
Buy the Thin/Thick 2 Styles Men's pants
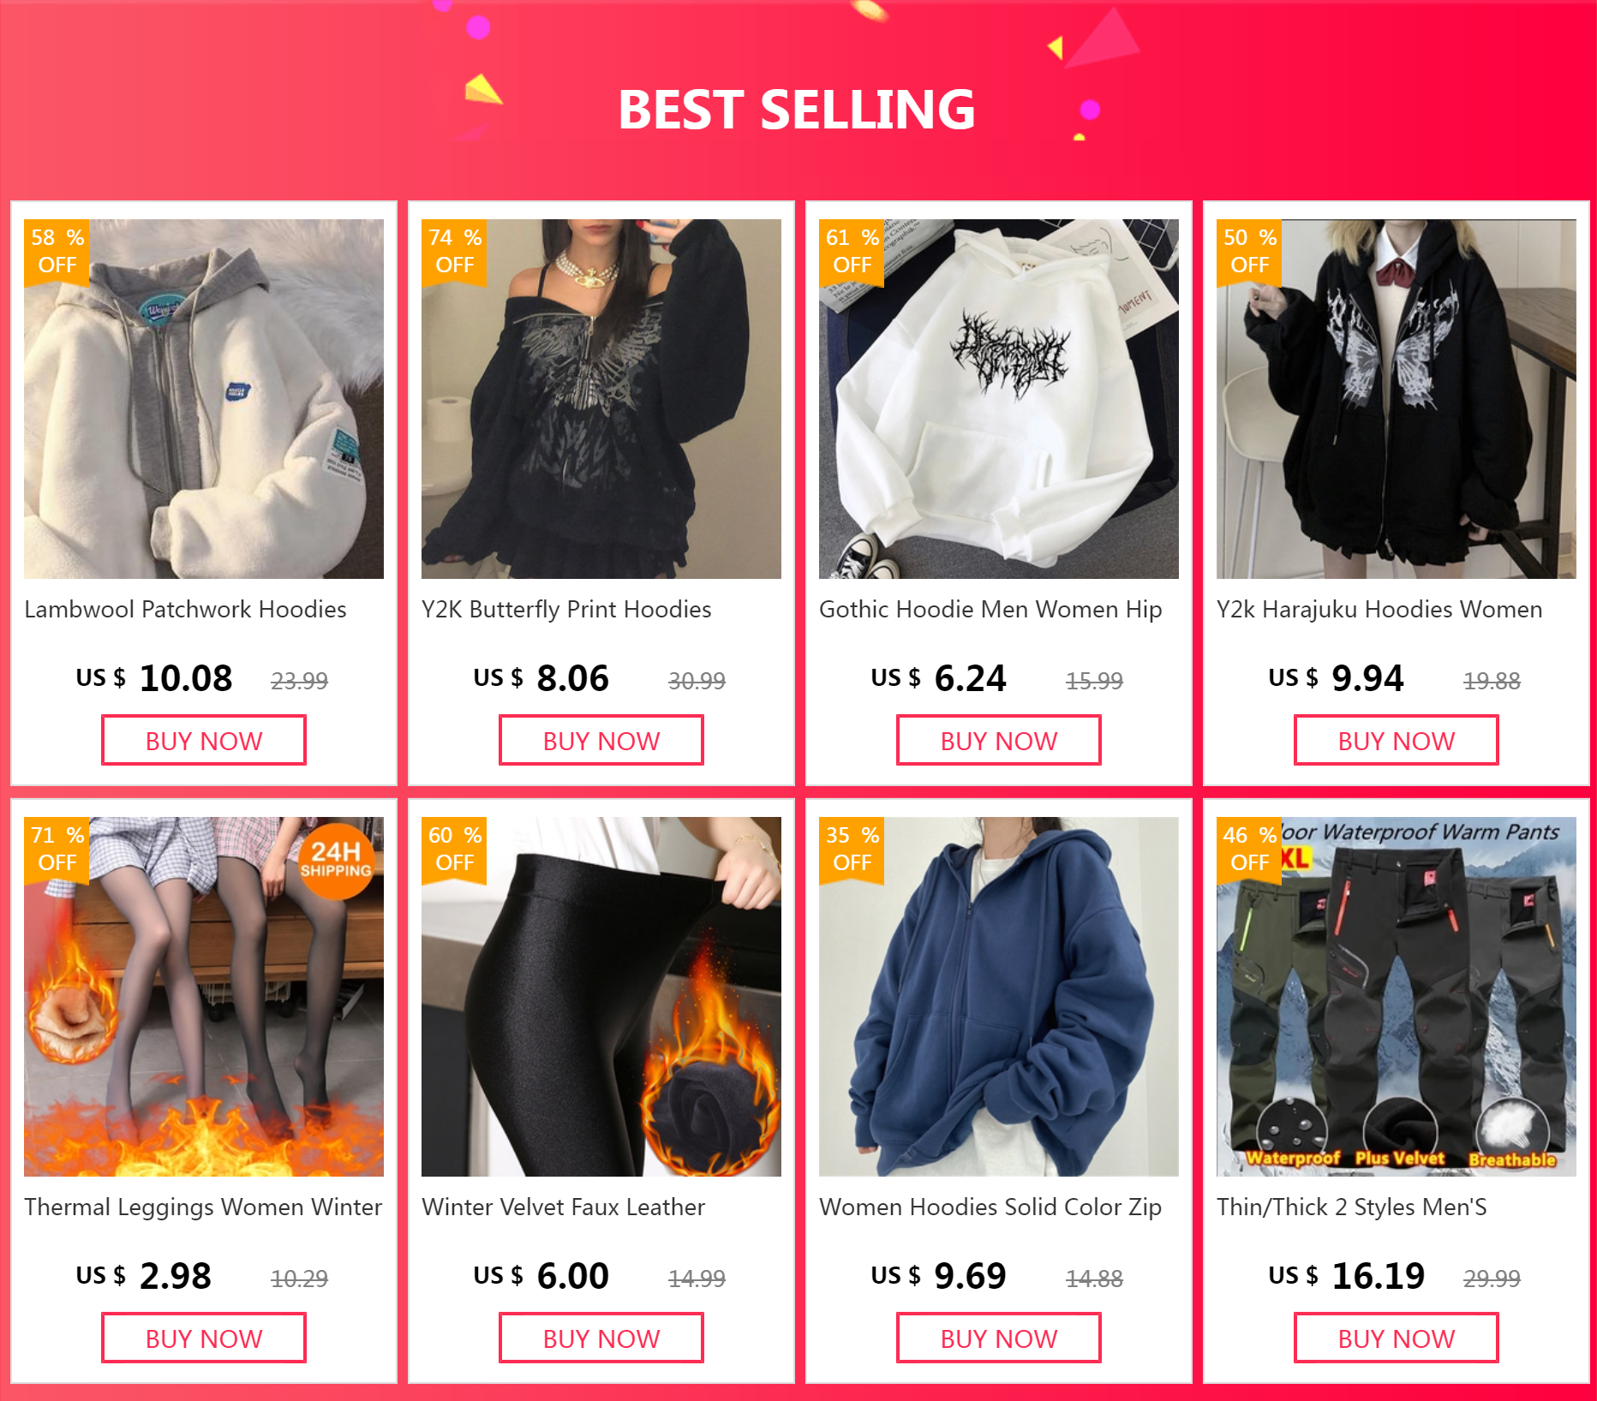(1397, 1338)
